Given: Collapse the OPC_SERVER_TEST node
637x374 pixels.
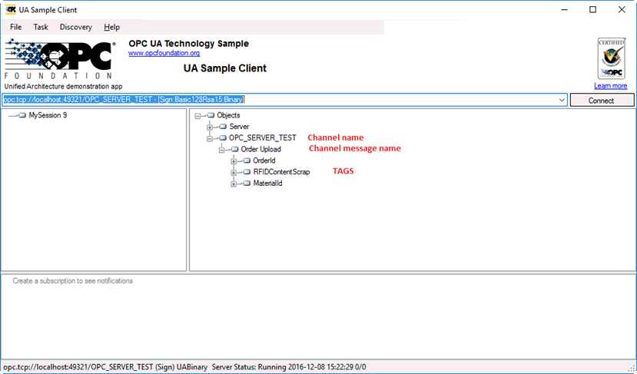Looking at the screenshot, I should click(210, 138).
